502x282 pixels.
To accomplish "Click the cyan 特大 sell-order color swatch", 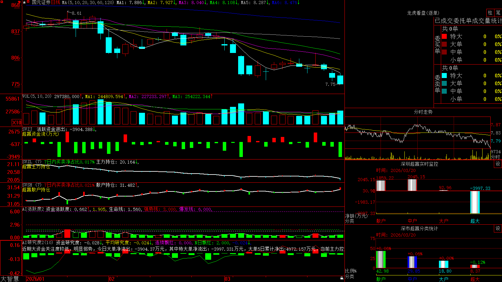I will [x=444, y=76].
